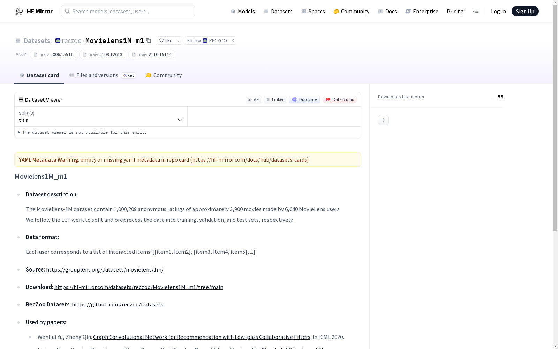The height and width of the screenshot is (349, 558).
Task: Open the Graph Convolutional Network paper link
Action: coord(202,337)
